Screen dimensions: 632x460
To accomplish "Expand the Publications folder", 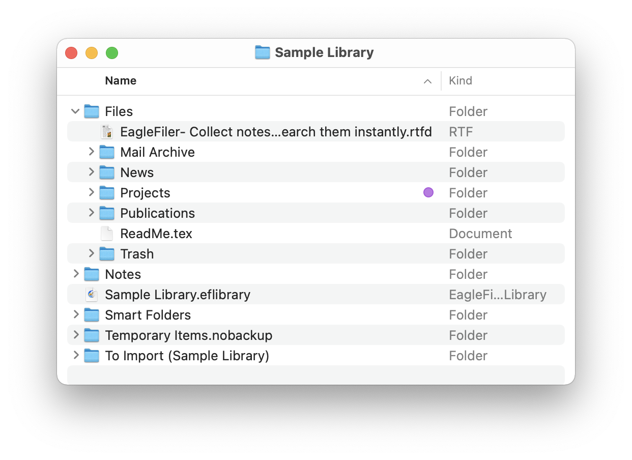I will point(92,213).
